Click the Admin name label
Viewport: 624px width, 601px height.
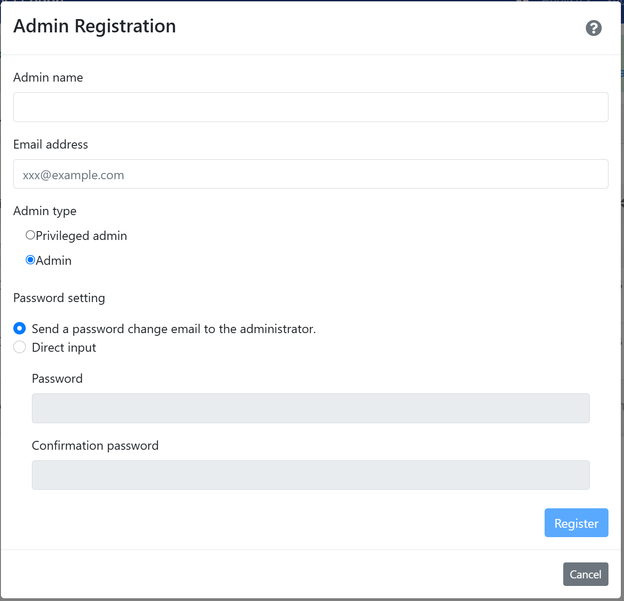48,77
